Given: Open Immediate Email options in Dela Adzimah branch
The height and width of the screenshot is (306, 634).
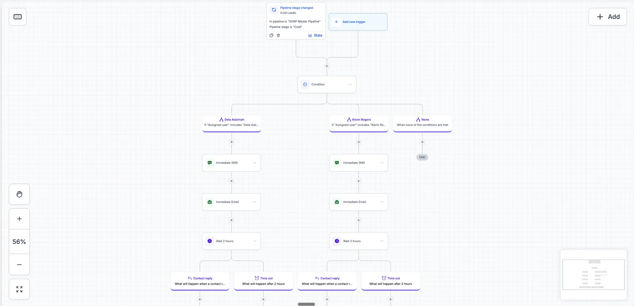Looking at the screenshot, I should coord(254,202).
